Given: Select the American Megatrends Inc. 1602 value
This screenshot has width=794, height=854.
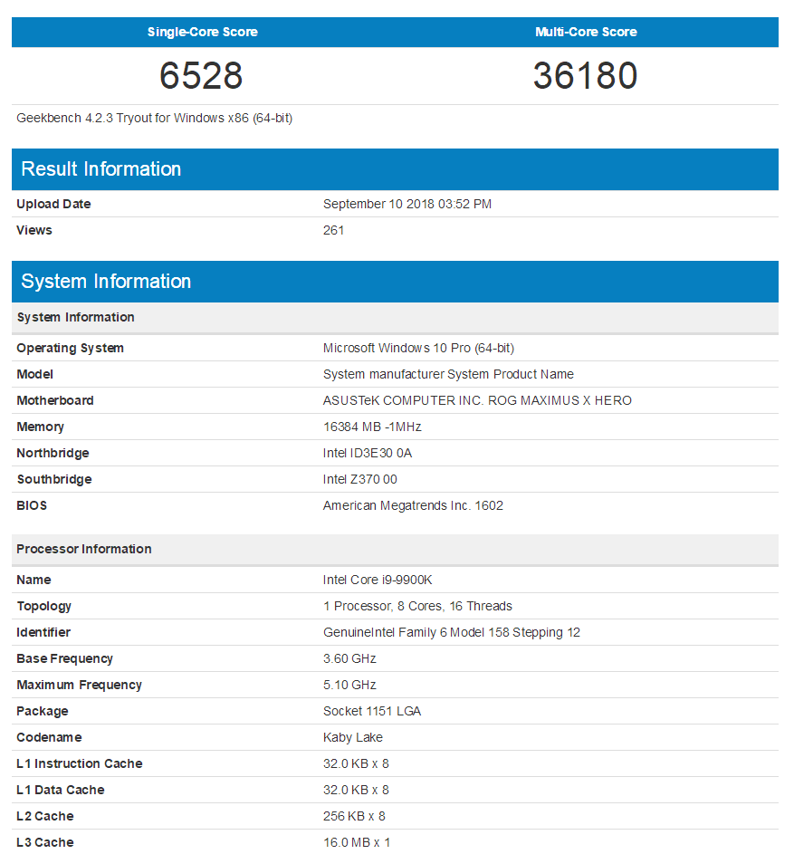Looking at the screenshot, I should pyautogui.click(x=413, y=506).
